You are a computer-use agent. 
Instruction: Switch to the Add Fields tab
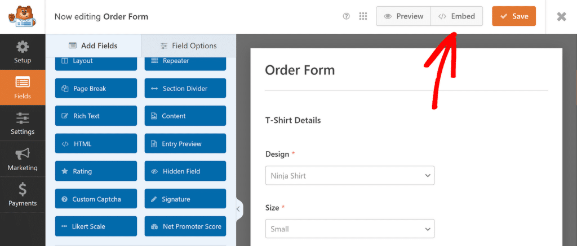point(93,45)
